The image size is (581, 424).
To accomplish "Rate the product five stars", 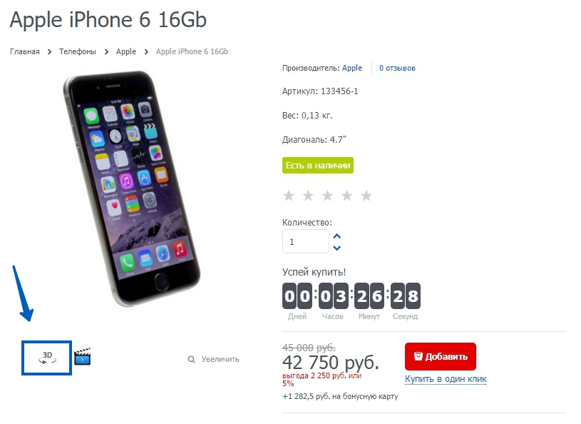I will [366, 195].
